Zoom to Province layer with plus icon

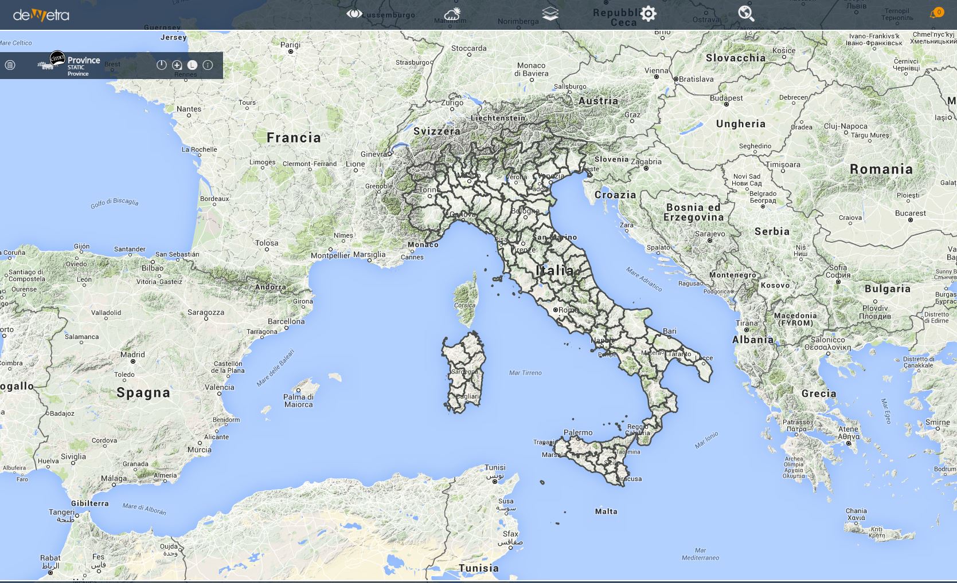[x=177, y=65]
